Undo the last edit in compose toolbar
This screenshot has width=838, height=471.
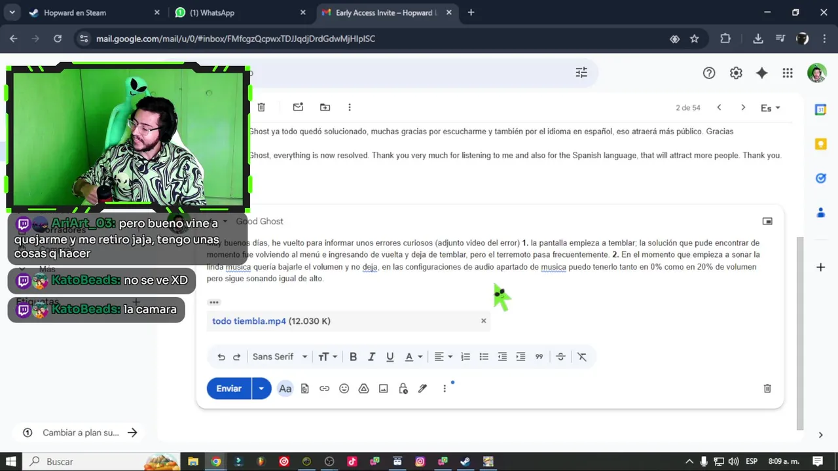(221, 357)
